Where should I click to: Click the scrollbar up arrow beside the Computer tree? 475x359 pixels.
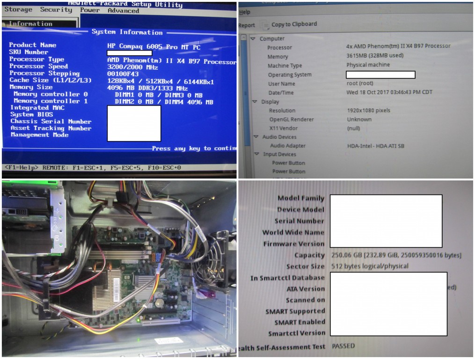coord(243,37)
